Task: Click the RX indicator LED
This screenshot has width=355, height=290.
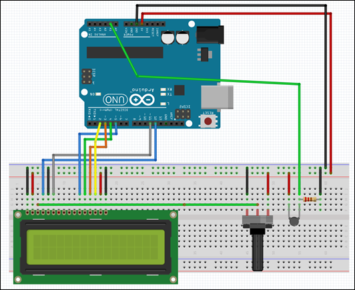Action: pos(163,90)
